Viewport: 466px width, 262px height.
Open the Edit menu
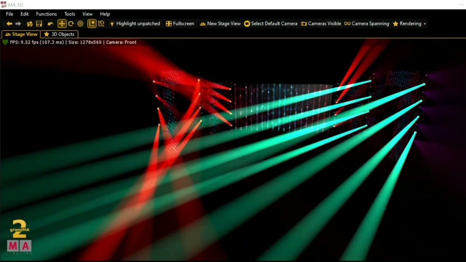(24, 14)
